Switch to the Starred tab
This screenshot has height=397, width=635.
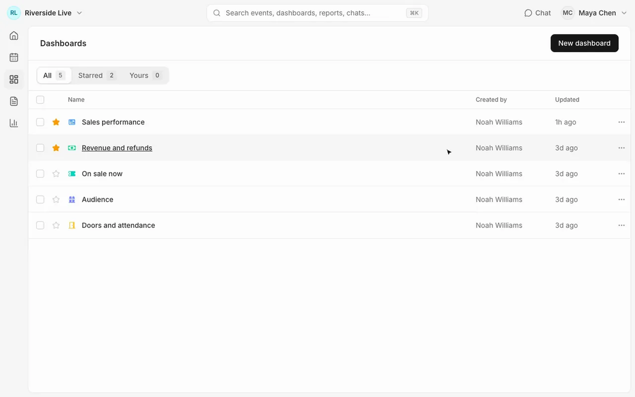point(97,75)
